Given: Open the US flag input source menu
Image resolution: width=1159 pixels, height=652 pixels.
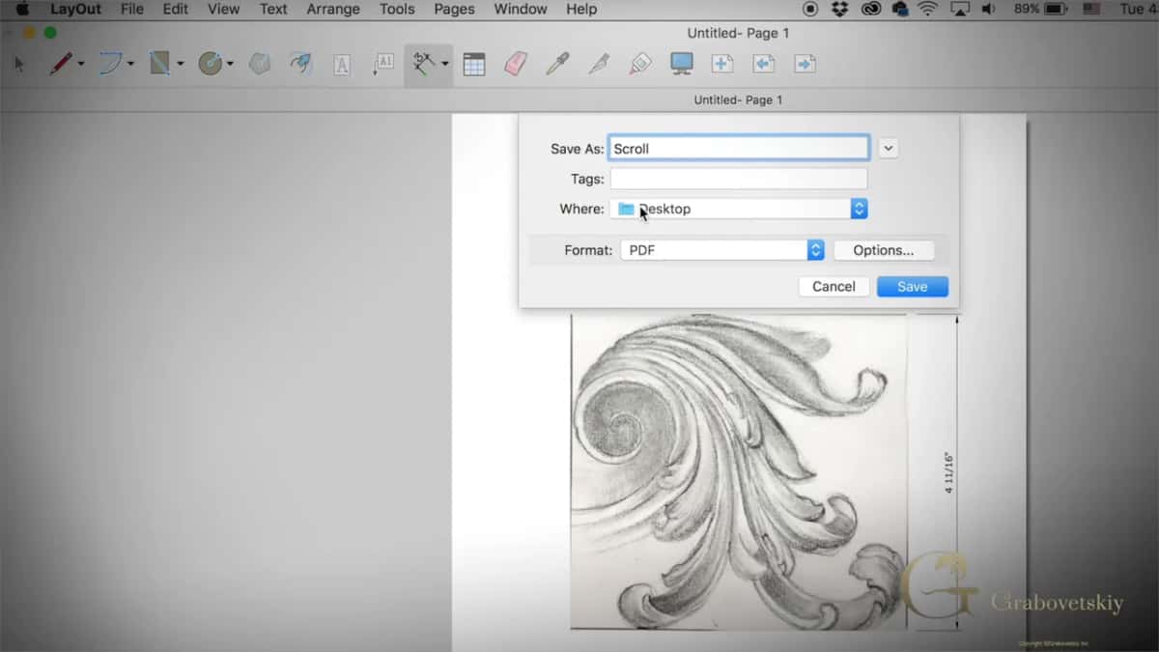Looking at the screenshot, I should (1091, 9).
